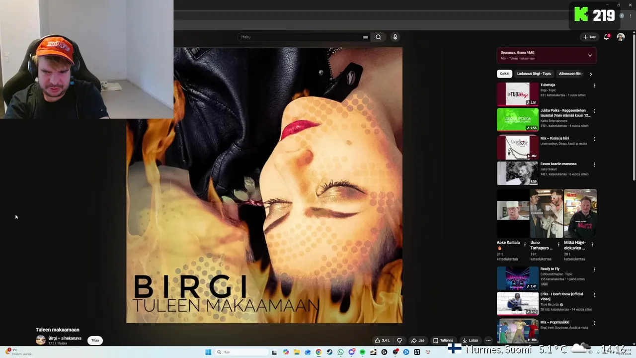Download video with Lataa button

(x=470, y=341)
